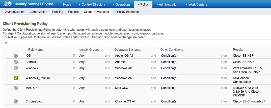The width and height of the screenshot is (271, 108).
Task: Grab the drag handle of Windows_Posture rule
Action: (x=7, y=78)
